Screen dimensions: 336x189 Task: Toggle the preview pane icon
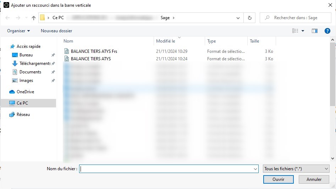[314, 31]
